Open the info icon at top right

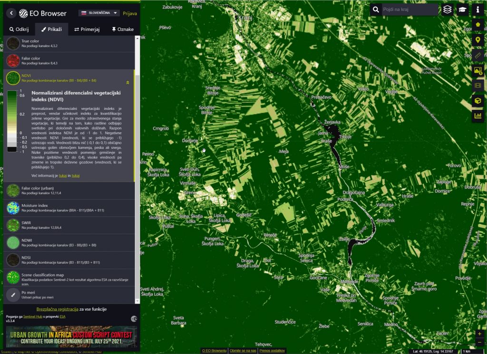[477, 10]
